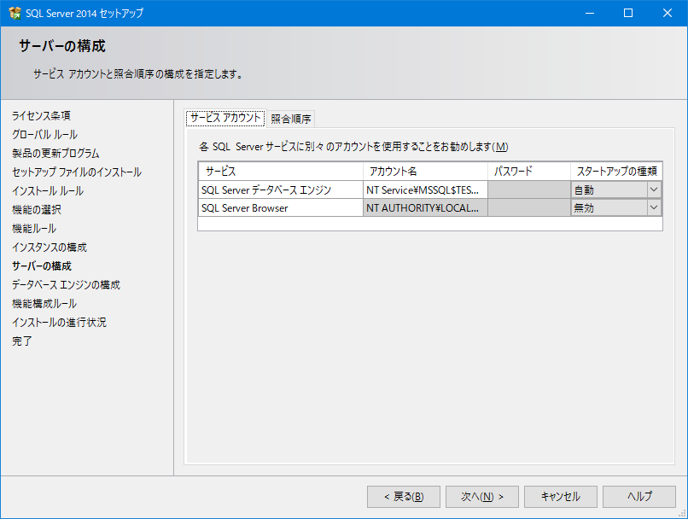Click データベース エンジンの構成 step in sidebar
Image resolution: width=688 pixels, height=519 pixels.
[x=66, y=285]
